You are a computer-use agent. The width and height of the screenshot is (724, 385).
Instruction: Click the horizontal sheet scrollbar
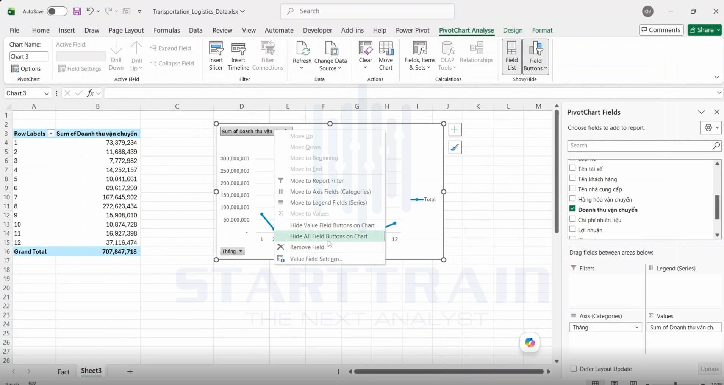(x=449, y=371)
